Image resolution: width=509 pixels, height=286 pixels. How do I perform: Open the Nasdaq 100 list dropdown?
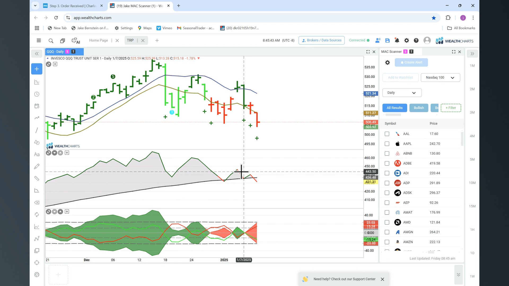[x=440, y=78]
